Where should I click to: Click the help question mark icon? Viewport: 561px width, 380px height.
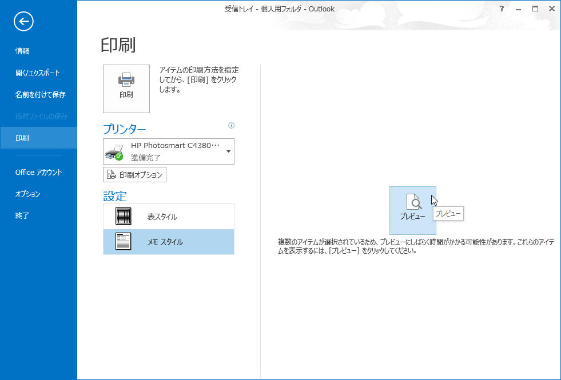pos(502,9)
